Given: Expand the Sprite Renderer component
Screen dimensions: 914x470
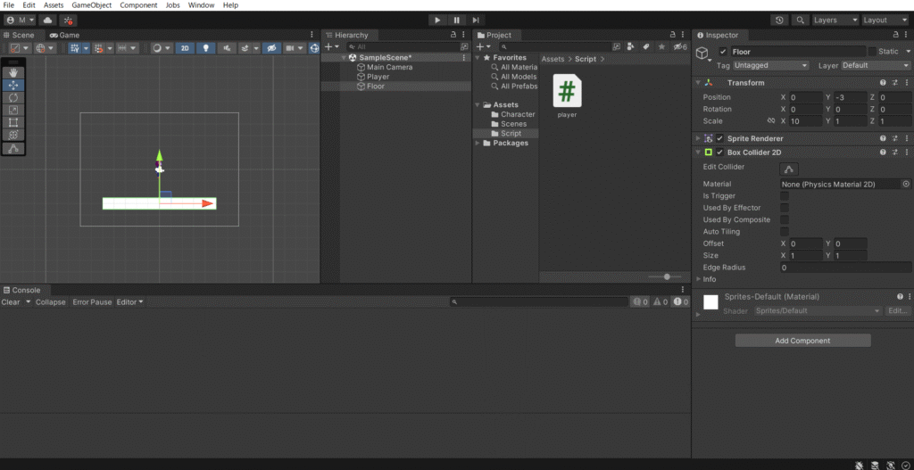Looking at the screenshot, I should coord(698,139).
